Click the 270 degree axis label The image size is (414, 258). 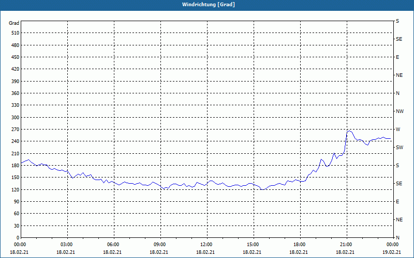point(16,130)
